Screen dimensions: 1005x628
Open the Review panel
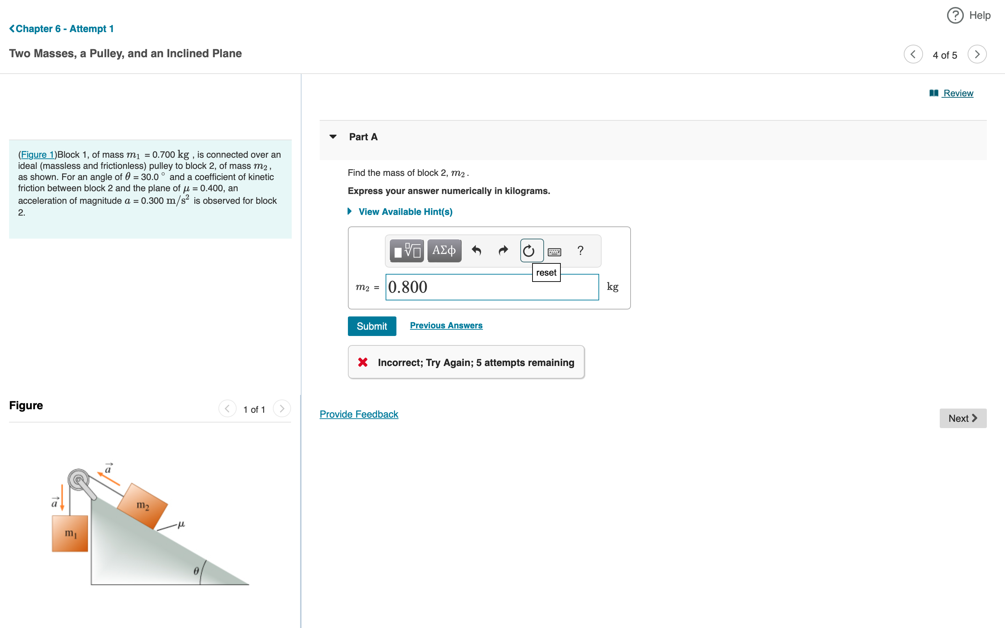(x=958, y=92)
